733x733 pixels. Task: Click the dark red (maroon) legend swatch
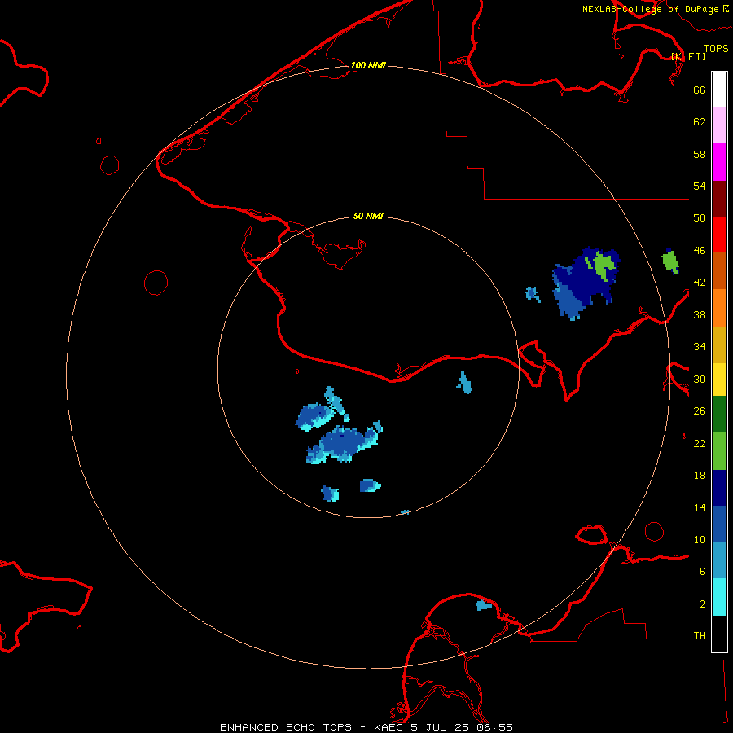pos(719,198)
